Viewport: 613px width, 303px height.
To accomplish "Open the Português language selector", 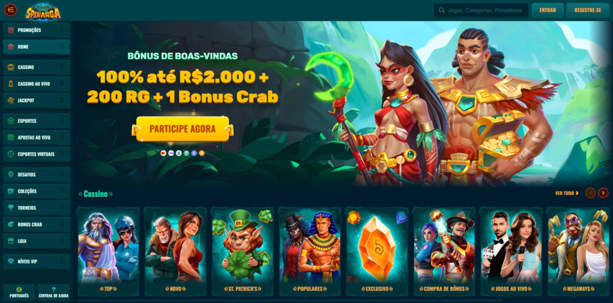I will 19,292.
